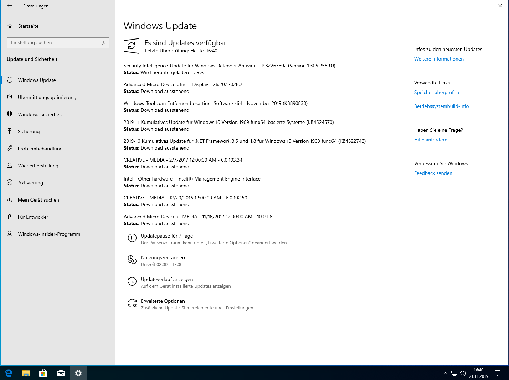Open the notification center icon
The image size is (509, 380).
point(498,373)
